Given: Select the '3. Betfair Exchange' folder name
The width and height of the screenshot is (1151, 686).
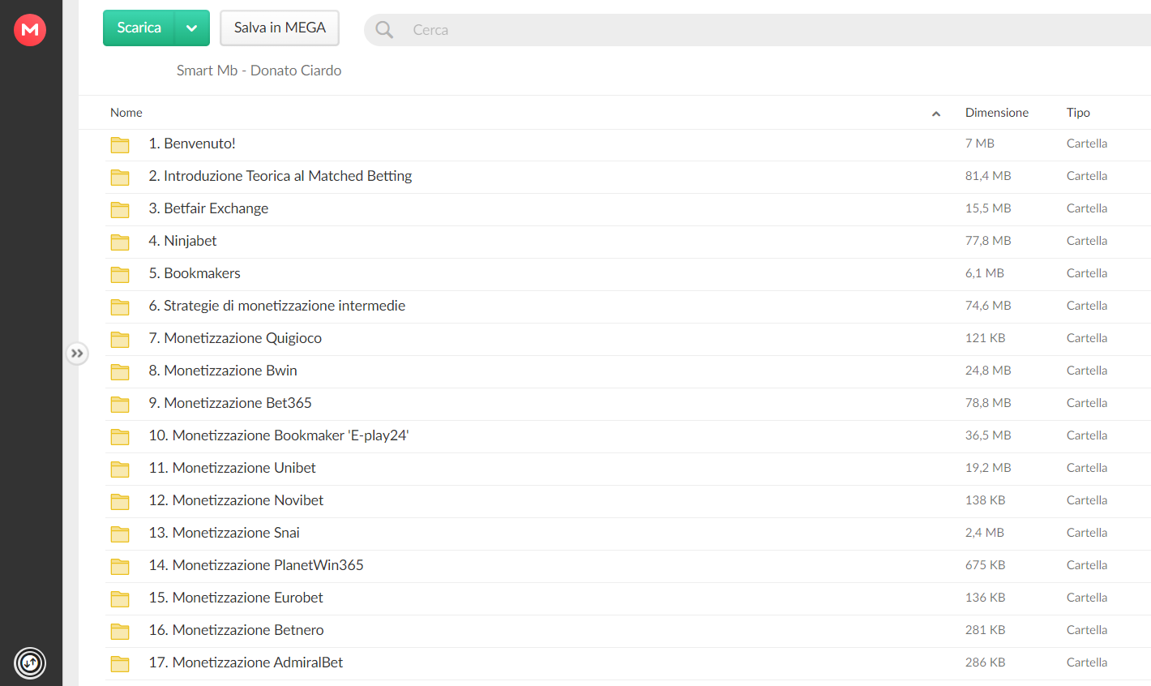Looking at the screenshot, I should coord(208,208).
